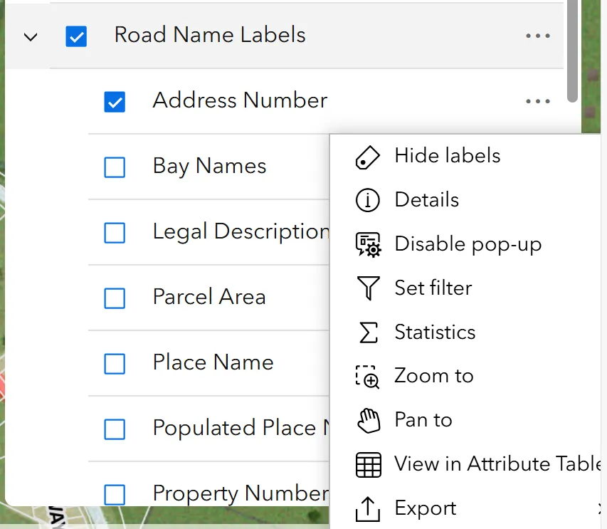
Task: Open Statistics using the sigma icon
Action: pyautogui.click(x=367, y=332)
